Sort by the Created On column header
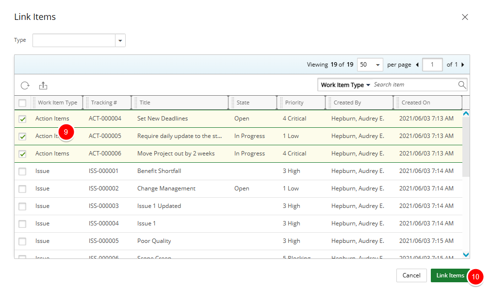This screenshot has height=291, width=490. pyautogui.click(x=416, y=103)
